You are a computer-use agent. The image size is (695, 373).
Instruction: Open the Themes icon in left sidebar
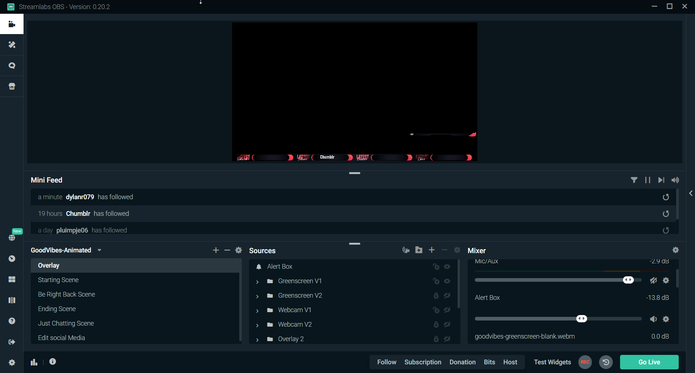pos(12,45)
